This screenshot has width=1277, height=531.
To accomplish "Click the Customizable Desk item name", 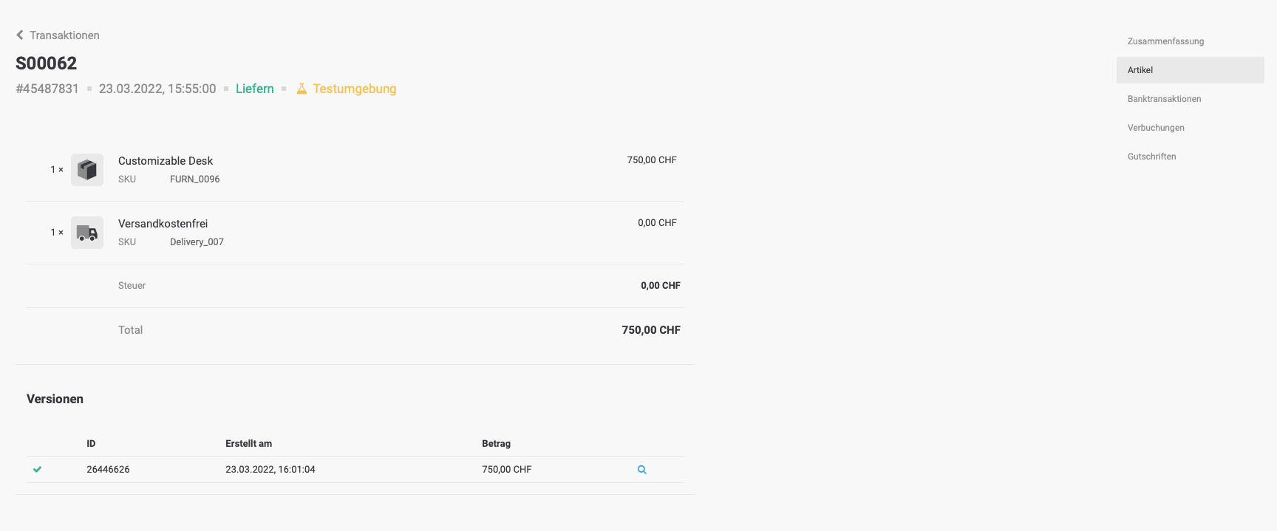I will click(x=166, y=161).
